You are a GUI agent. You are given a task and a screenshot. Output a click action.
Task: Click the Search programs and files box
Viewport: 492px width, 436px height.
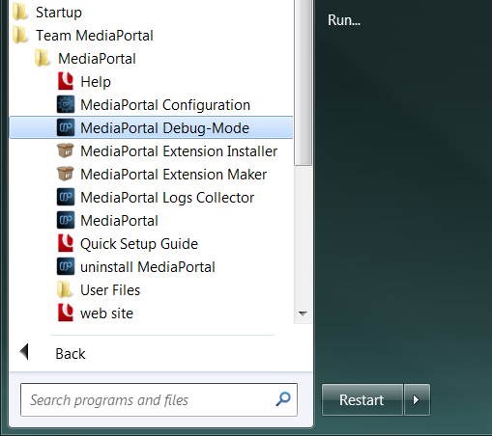[159, 399]
